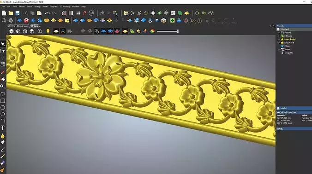The height and width of the screenshot is (174, 312).
Task: Select the Node Editing tool
Action: pos(3,51)
